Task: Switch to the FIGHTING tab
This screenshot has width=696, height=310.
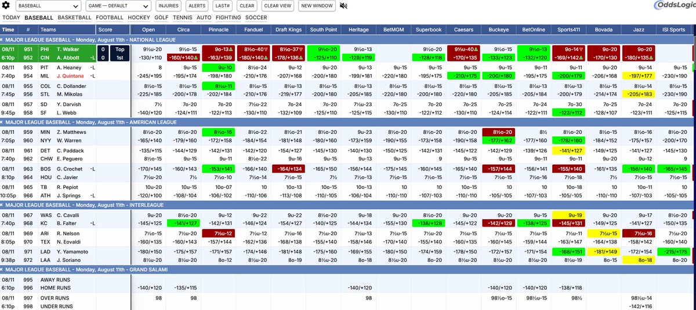Action: point(229,18)
